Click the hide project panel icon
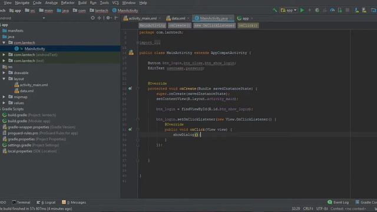The image size is (377, 212). tap(117, 18)
